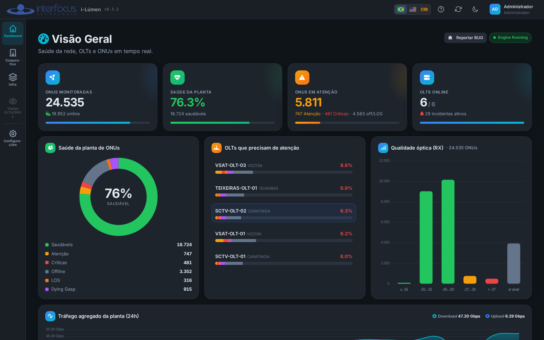Viewport: 544px width, 340px height.
Task: Click the purple Dying Gasp legend swatch
Action: click(47, 289)
